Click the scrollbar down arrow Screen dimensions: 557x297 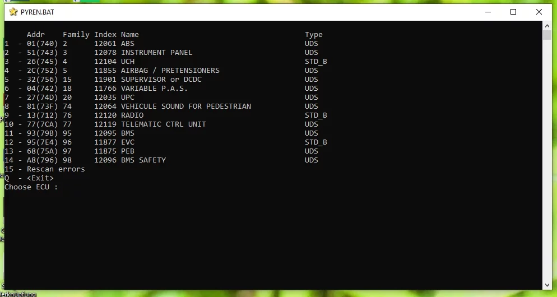pyautogui.click(x=547, y=285)
